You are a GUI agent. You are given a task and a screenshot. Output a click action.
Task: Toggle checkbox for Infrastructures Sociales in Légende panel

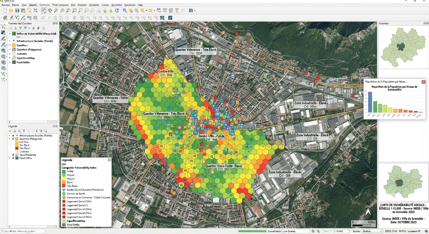tap(13, 136)
